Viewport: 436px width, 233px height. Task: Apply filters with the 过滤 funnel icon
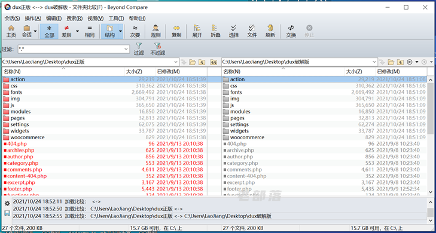pyautogui.click(x=139, y=49)
